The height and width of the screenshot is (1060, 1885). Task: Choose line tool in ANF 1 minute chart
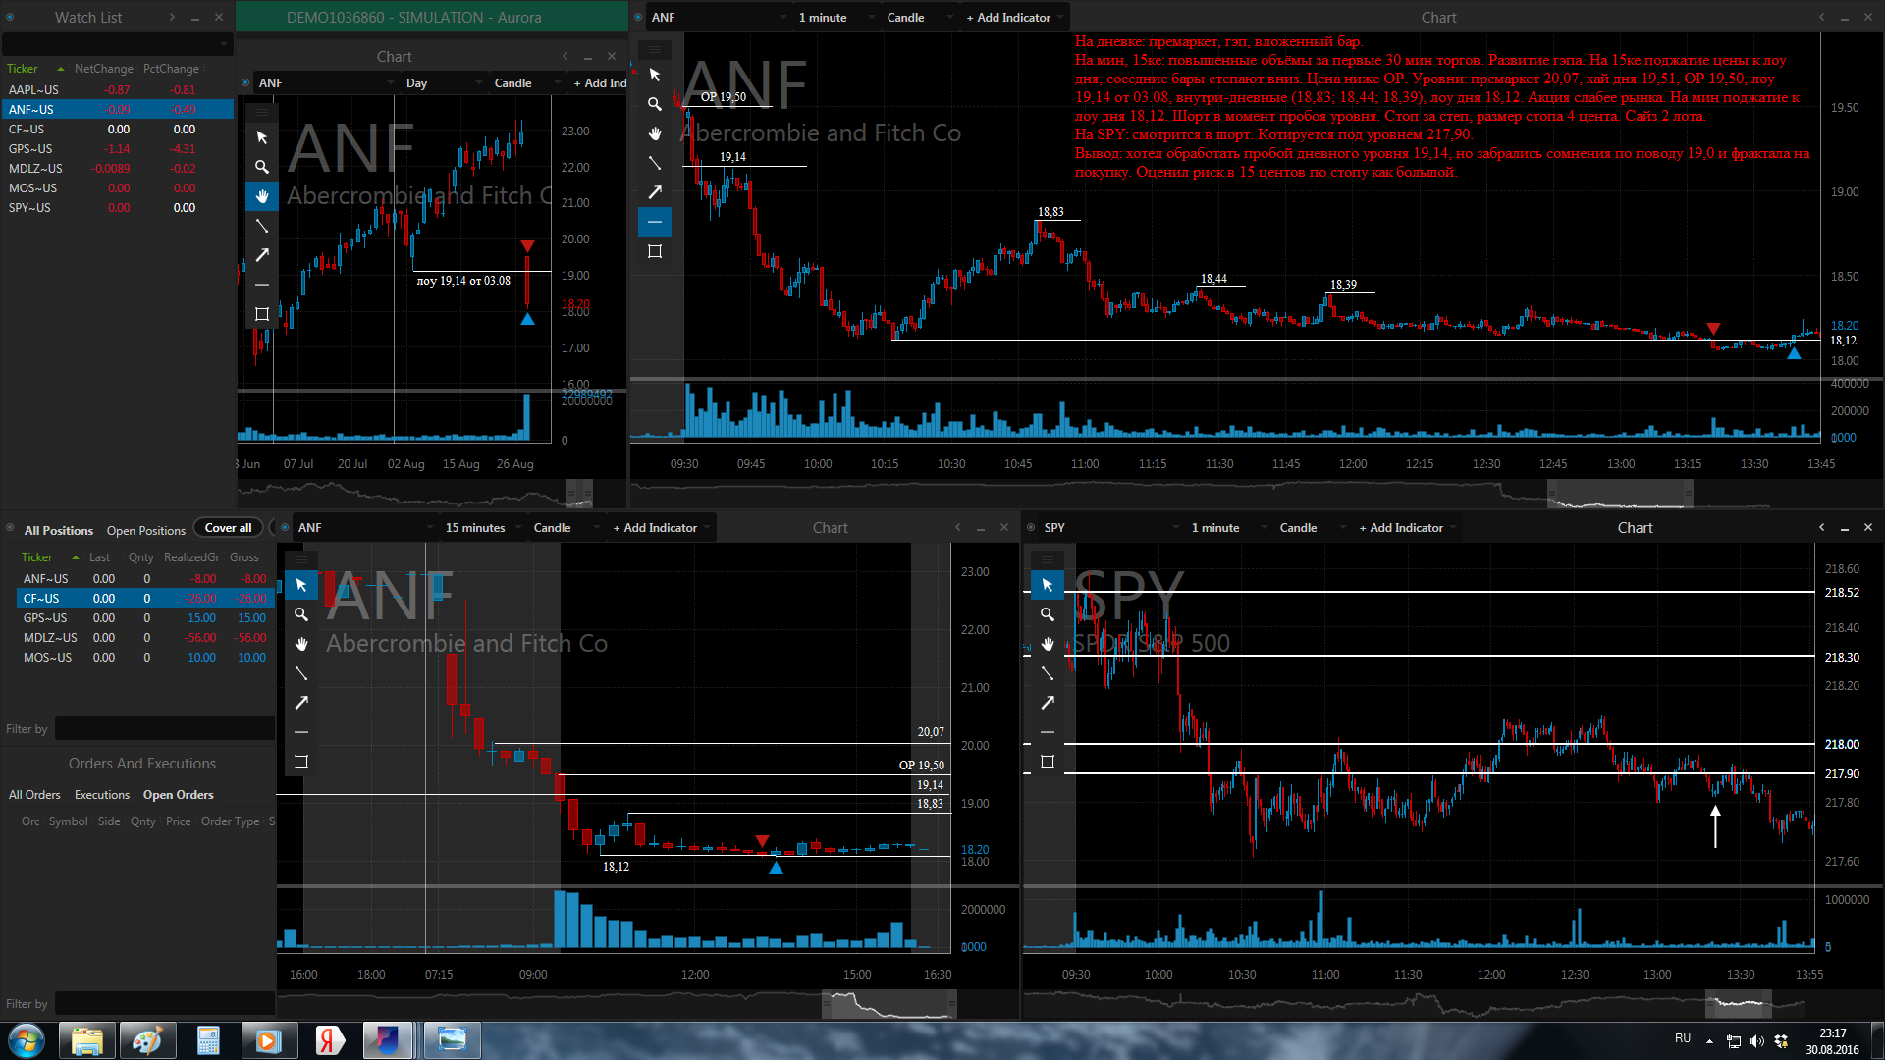[655, 163]
